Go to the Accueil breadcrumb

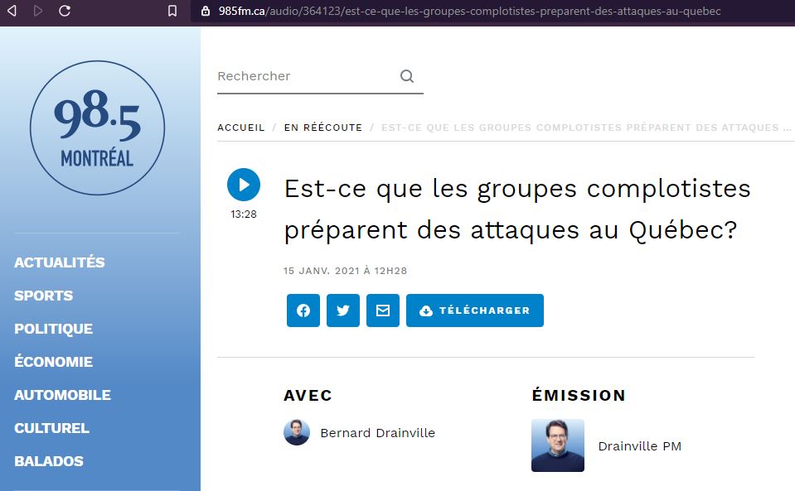tap(241, 128)
